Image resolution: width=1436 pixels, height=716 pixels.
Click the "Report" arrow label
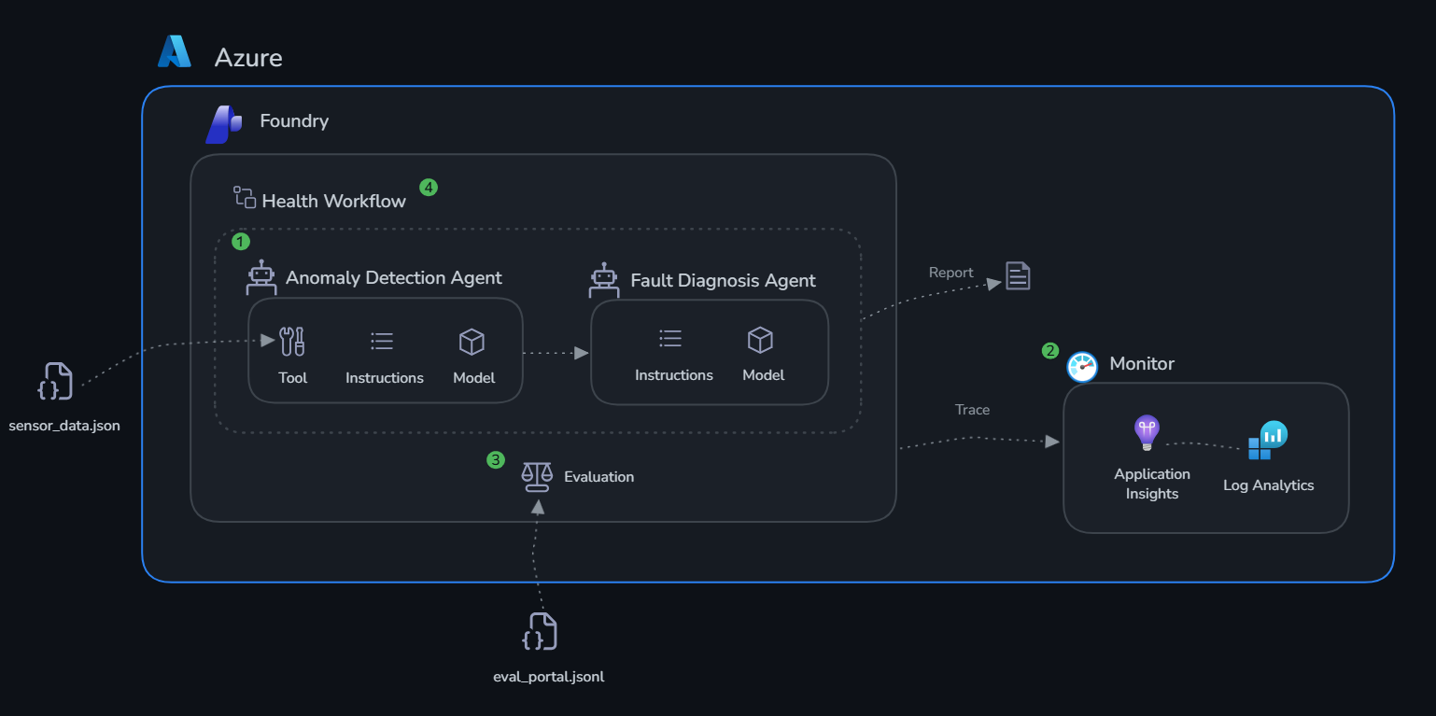point(951,273)
